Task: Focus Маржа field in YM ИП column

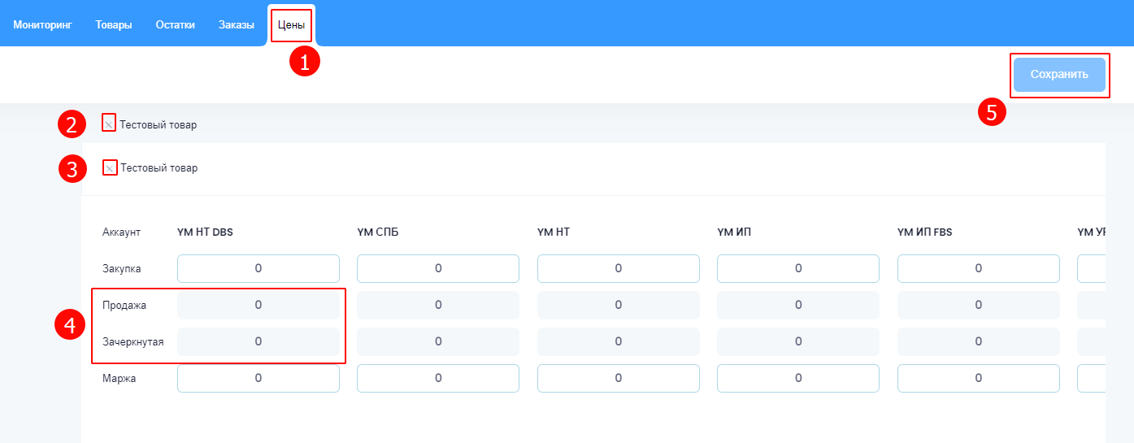Action: (798, 378)
